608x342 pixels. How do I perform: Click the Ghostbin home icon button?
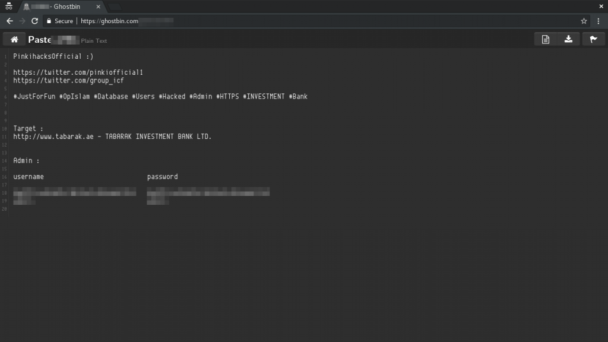(x=14, y=39)
